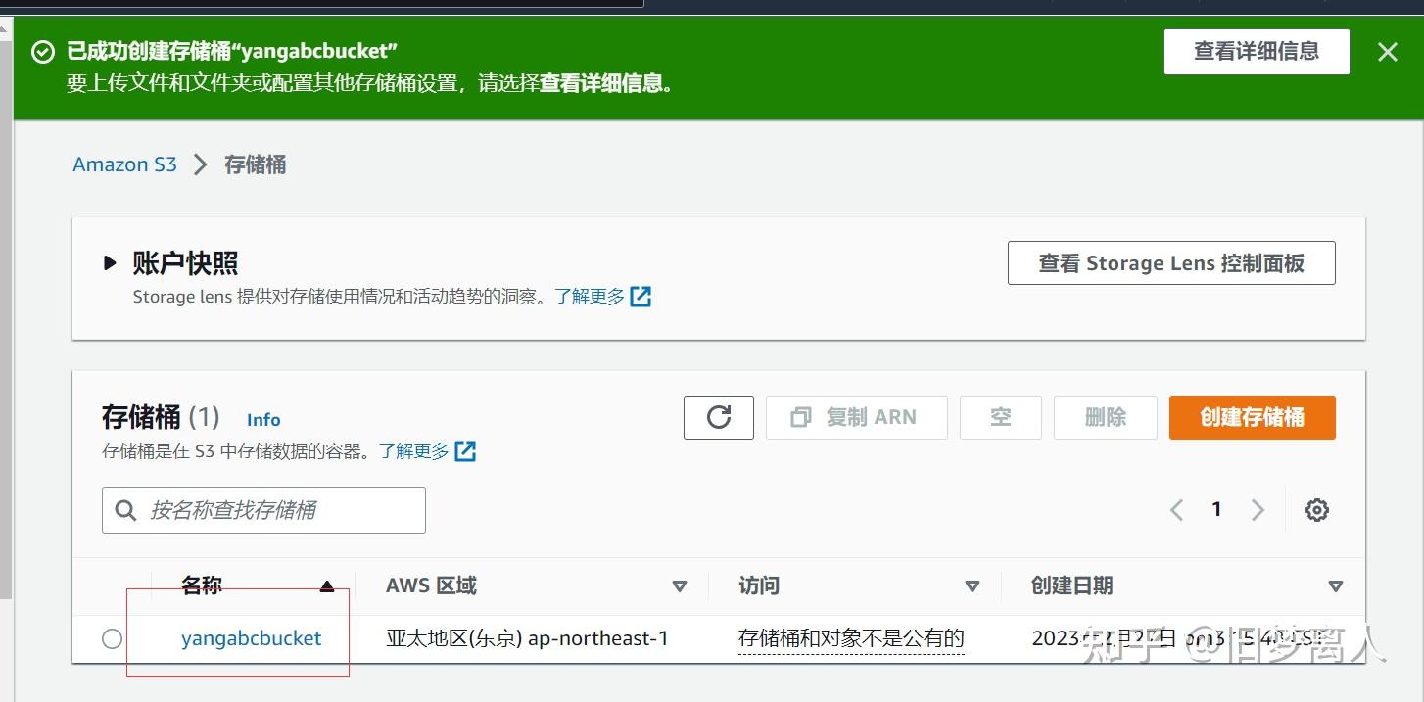Sort by 创建日期 column
Screen dimensions: 1424x702
point(1335,586)
